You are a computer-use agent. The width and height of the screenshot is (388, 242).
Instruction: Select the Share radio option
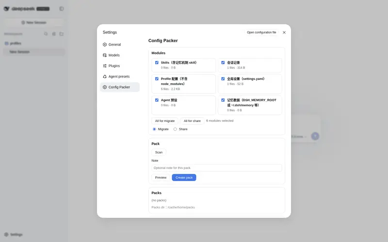click(175, 129)
